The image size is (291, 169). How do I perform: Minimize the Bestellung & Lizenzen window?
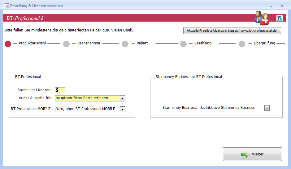(271, 6)
